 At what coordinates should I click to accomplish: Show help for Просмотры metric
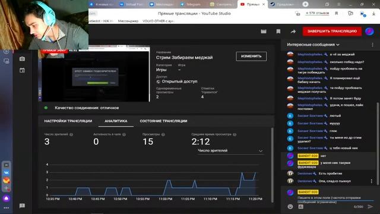coord(163,134)
